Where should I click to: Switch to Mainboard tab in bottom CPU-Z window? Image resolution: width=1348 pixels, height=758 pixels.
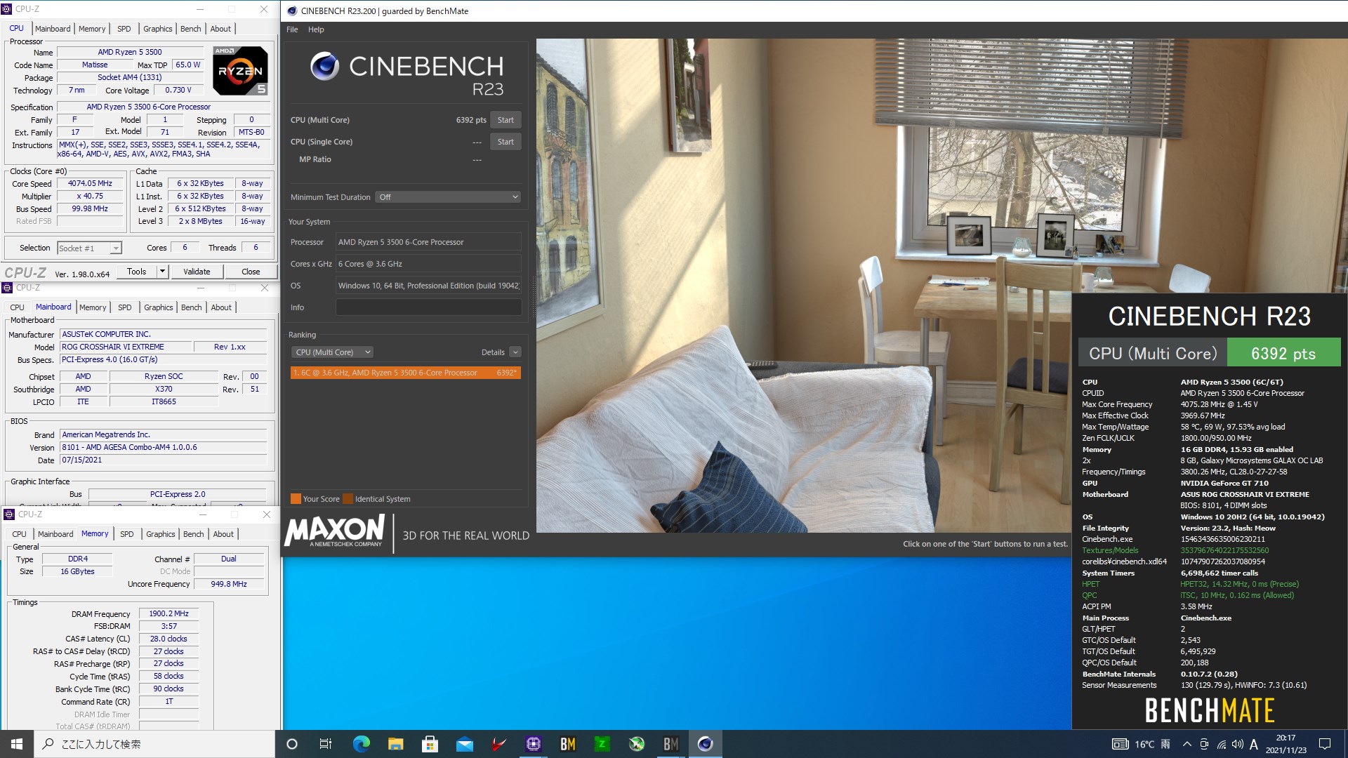point(55,534)
